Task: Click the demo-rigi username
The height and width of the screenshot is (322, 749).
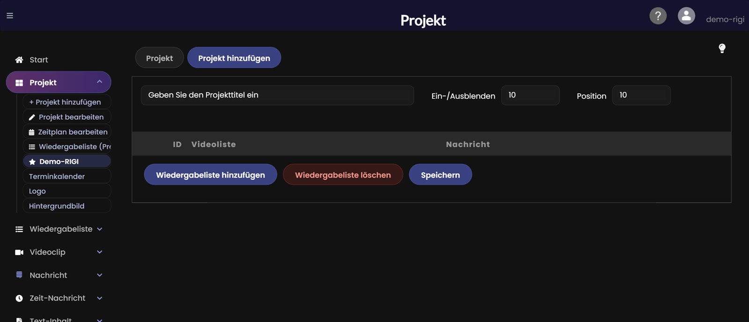Action: point(725,19)
